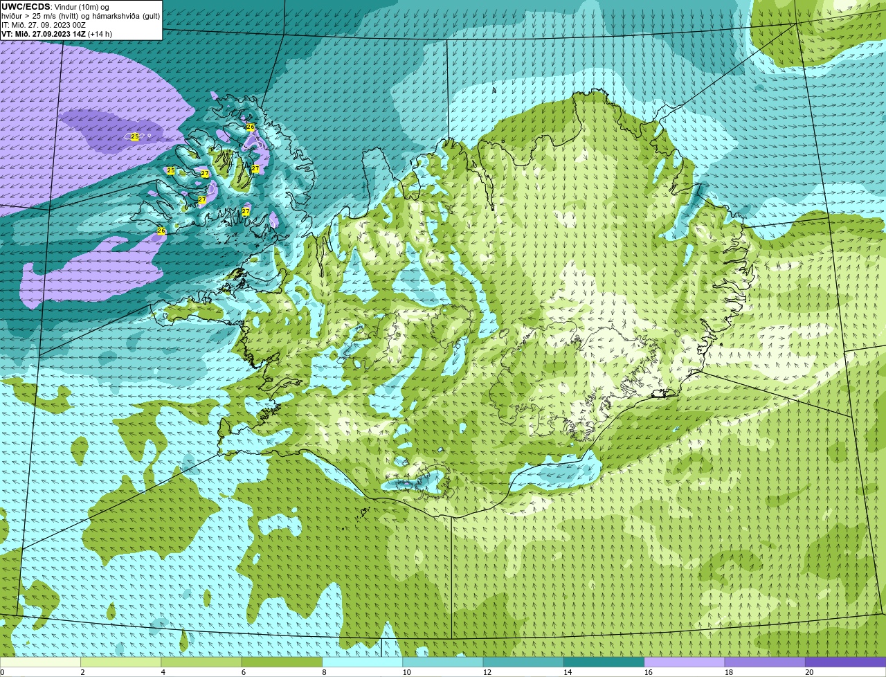This screenshot has height=677, width=886.
Task: Pick the 4–6 m/s green legend swatch
Action: tap(201, 662)
